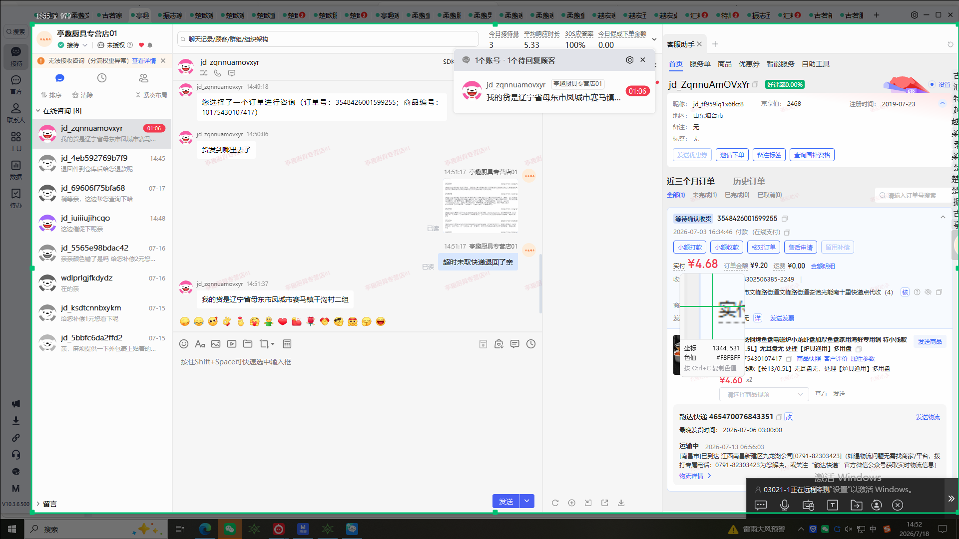Open the sent image thumbnail in chat
The image size is (959, 539).
pos(480,206)
